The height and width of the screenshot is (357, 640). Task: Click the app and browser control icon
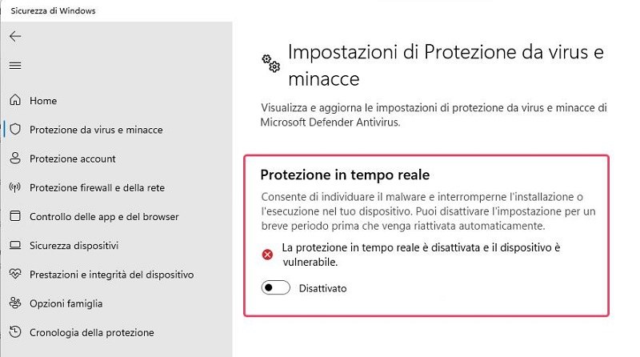[x=15, y=216]
